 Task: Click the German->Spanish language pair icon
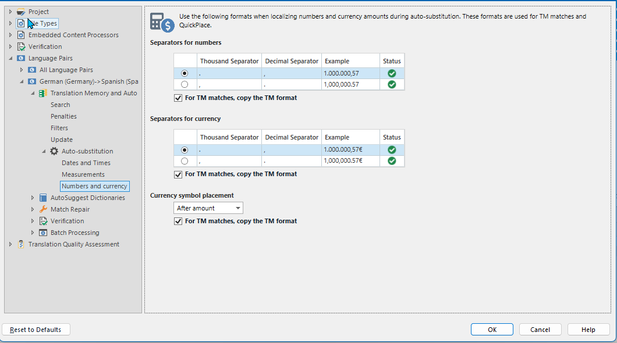point(32,82)
